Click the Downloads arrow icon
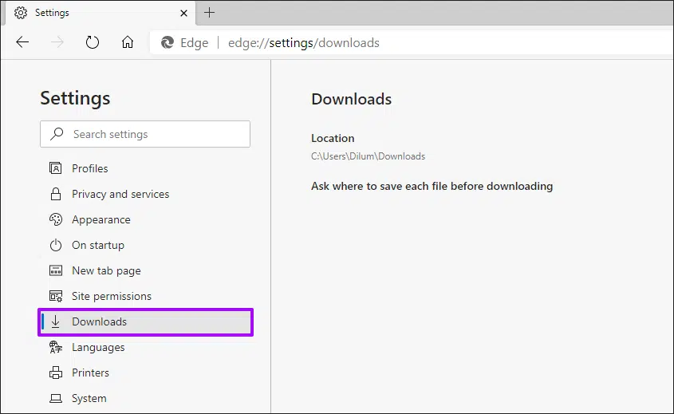The image size is (674, 414). pyautogui.click(x=56, y=321)
